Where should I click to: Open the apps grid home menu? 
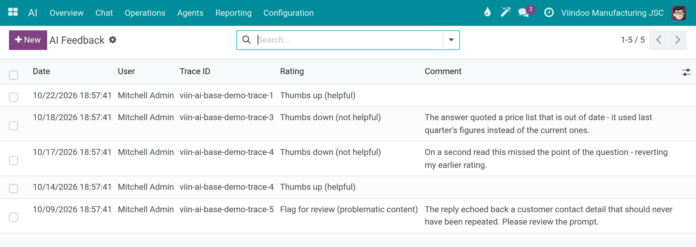pos(13,12)
